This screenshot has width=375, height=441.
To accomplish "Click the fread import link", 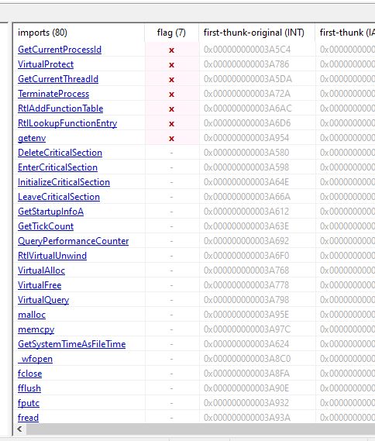I will [x=28, y=418].
